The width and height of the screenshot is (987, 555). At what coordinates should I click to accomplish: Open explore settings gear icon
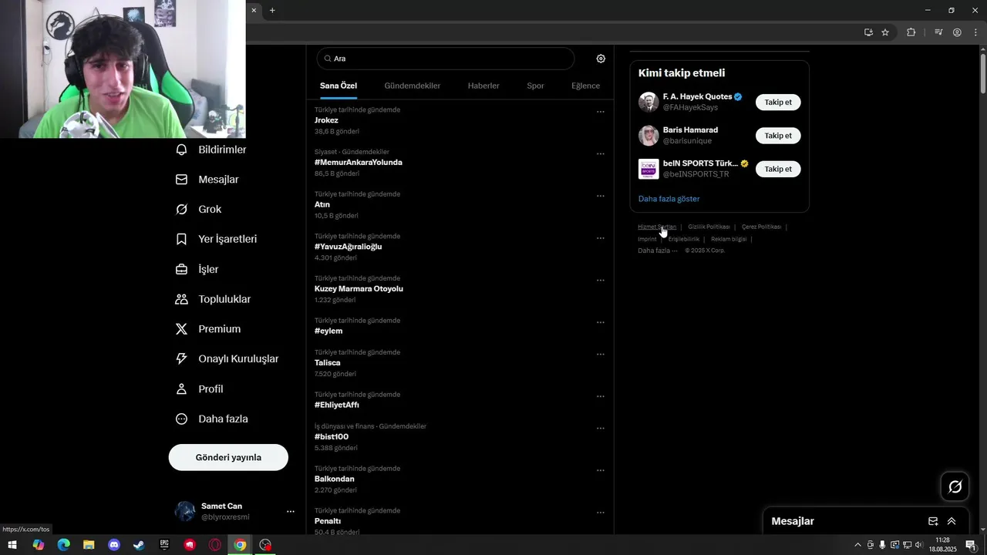pyautogui.click(x=601, y=59)
